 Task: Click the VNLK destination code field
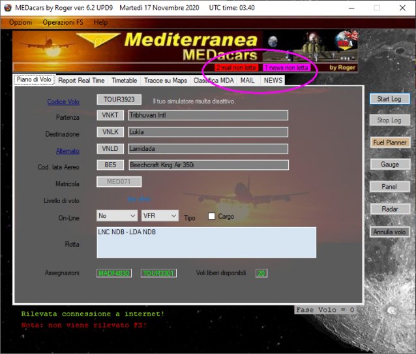110,132
